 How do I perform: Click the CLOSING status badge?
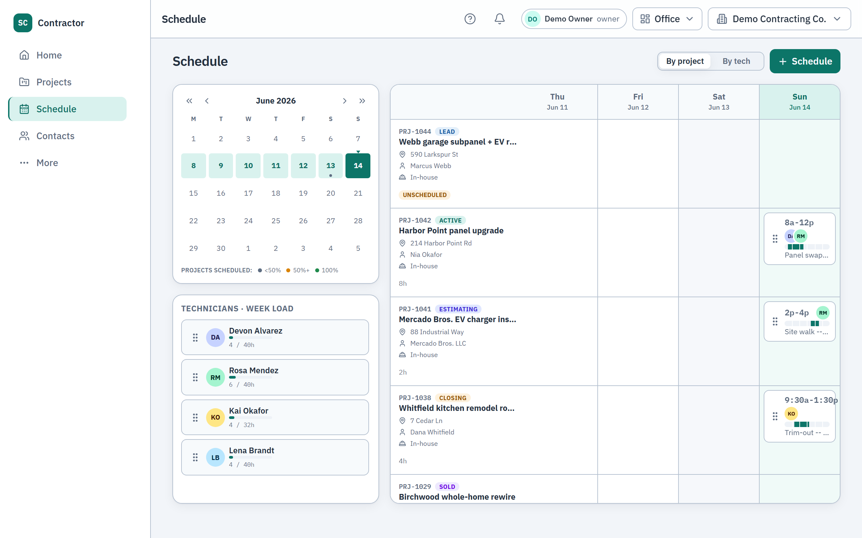tap(453, 398)
